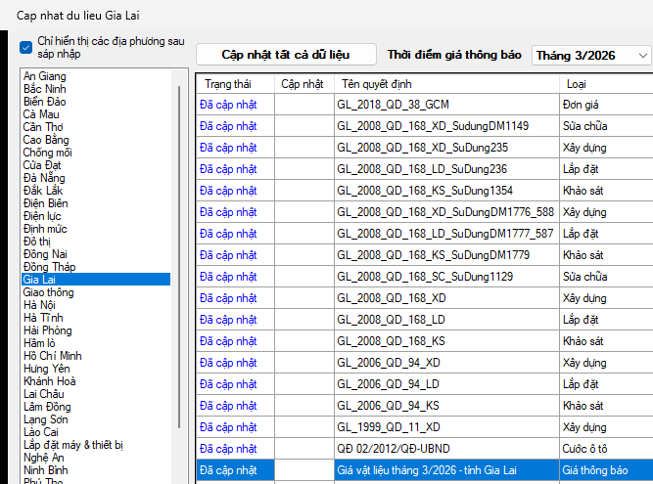Select 'Giao thông' in the left list
The height and width of the screenshot is (484, 653).
pos(50,292)
